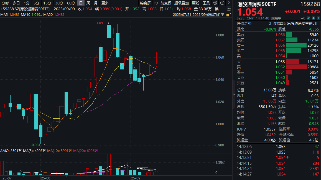
Task: Click the 净值走势 link
Action: tap(244, 24)
